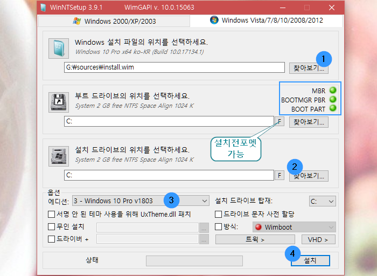Click the red Wimboot indicator icon

(258, 227)
